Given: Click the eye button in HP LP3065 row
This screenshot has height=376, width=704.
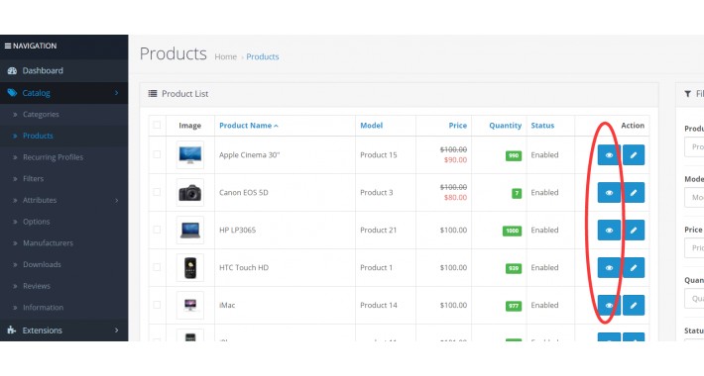Looking at the screenshot, I should tap(609, 230).
